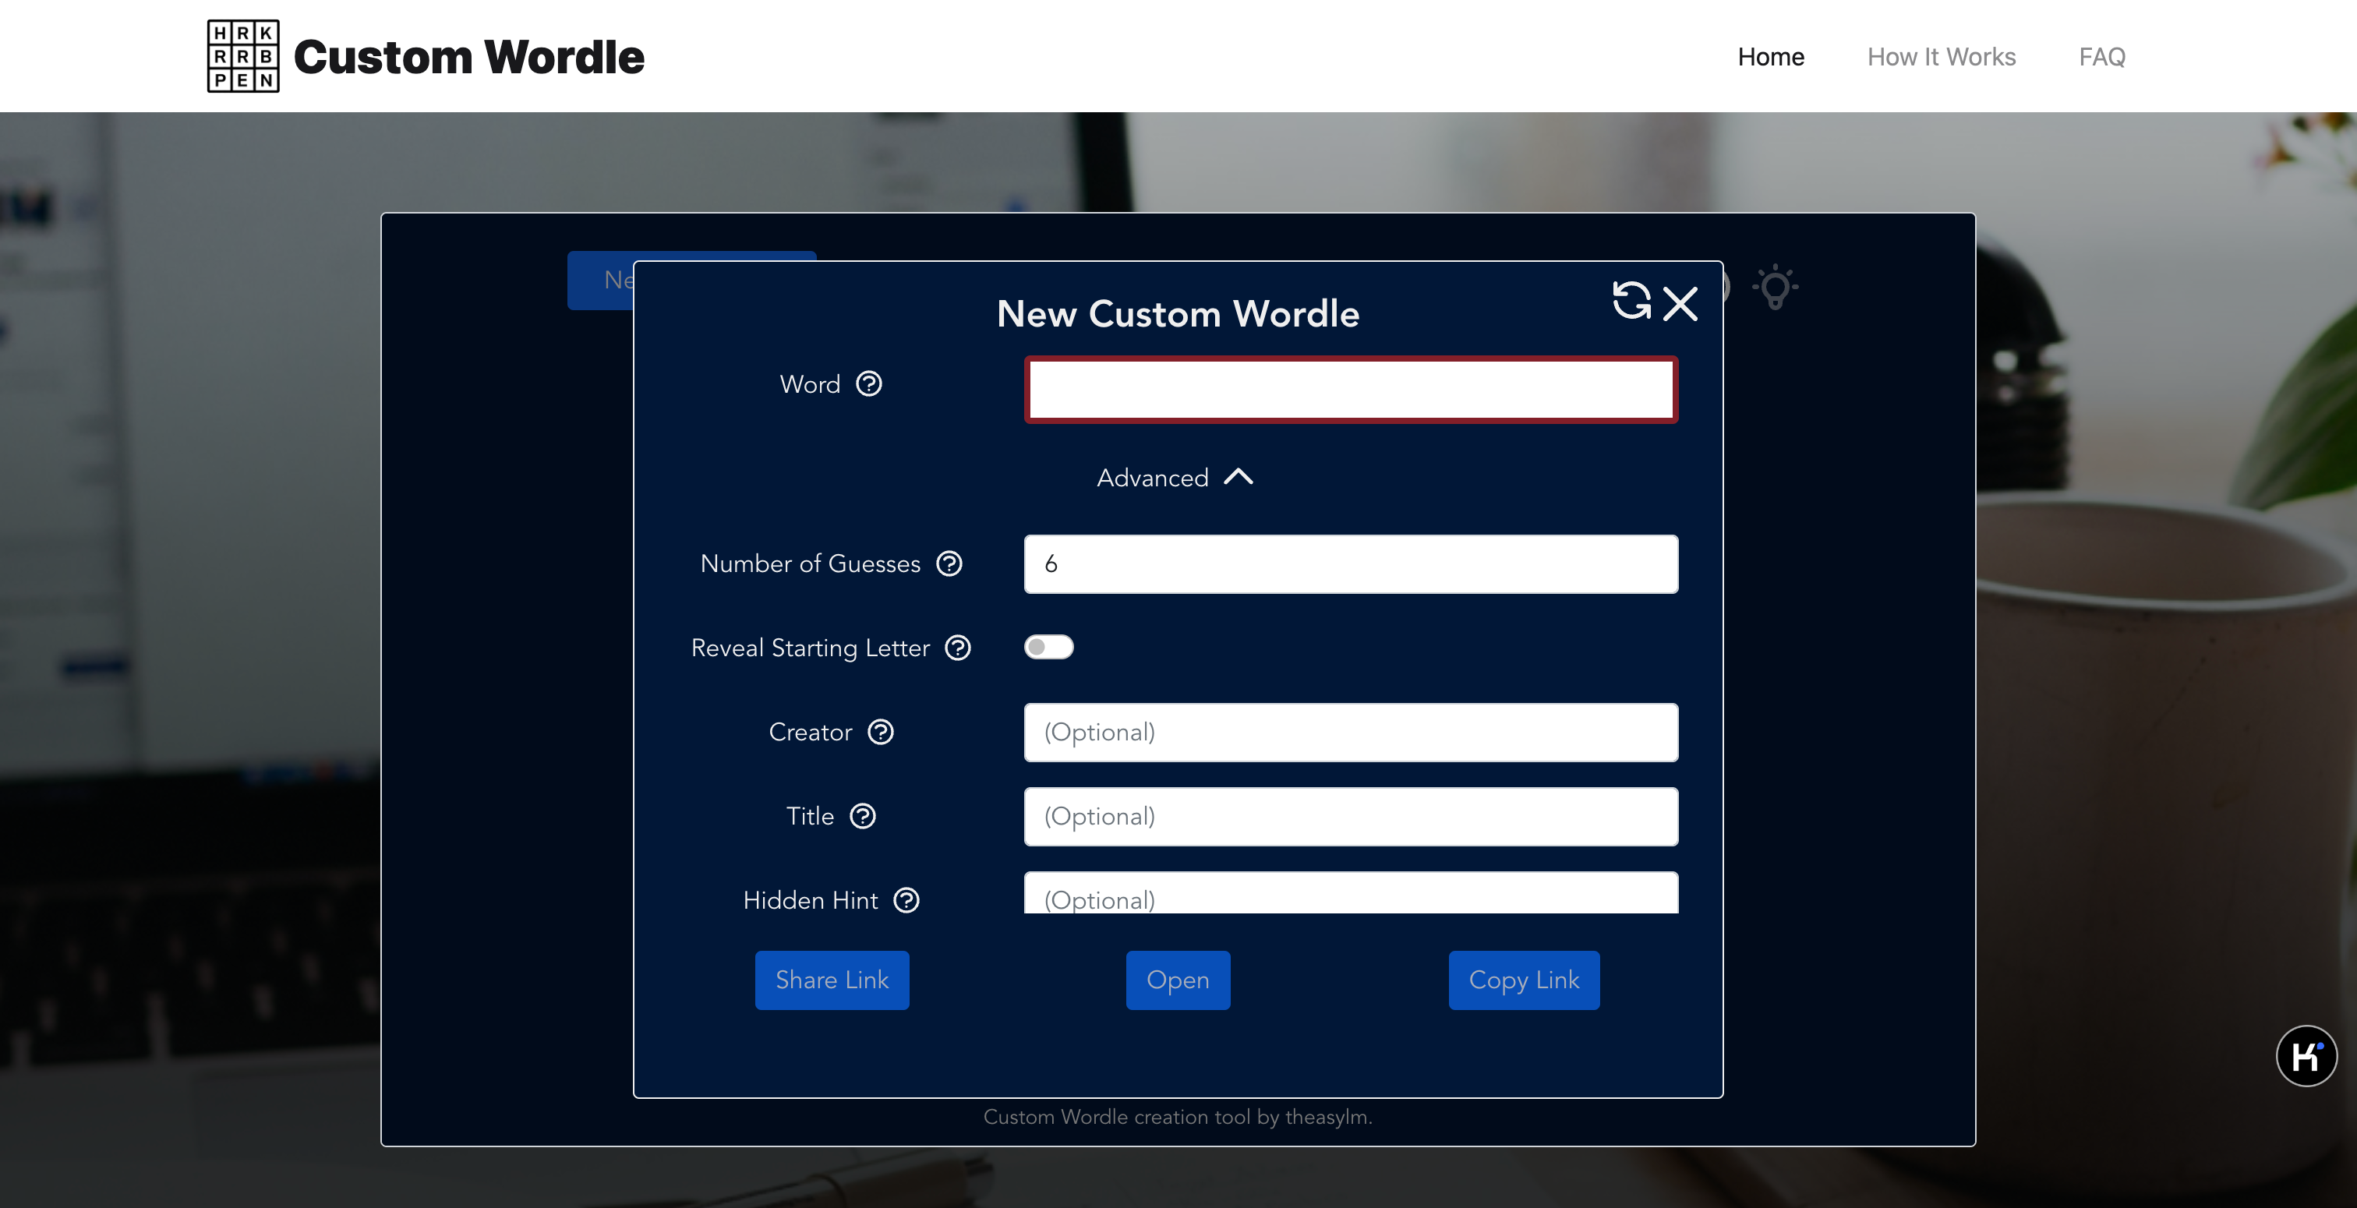This screenshot has height=1208, width=2357.
Task: Click the Custom Wordle grid logo
Action: 242,56
